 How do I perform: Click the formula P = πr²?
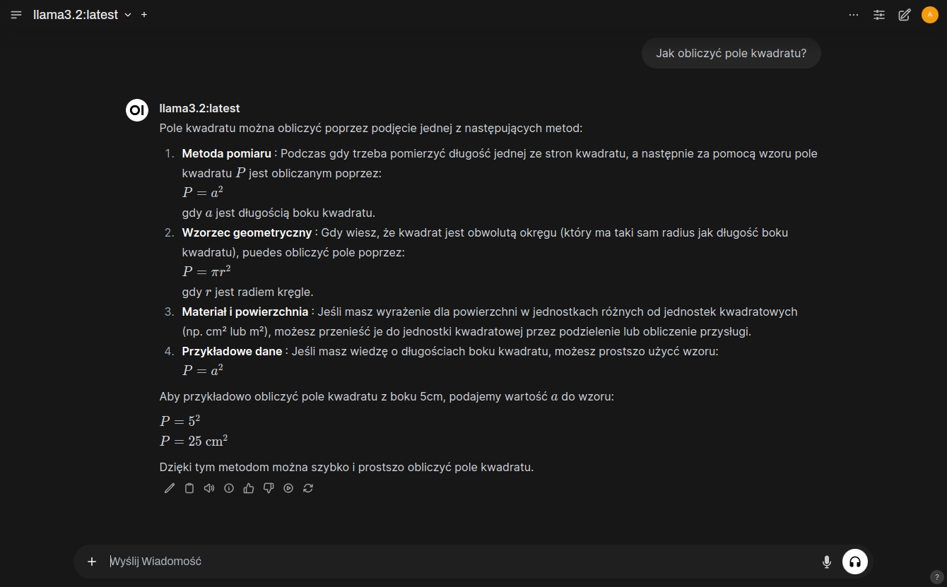click(x=206, y=271)
